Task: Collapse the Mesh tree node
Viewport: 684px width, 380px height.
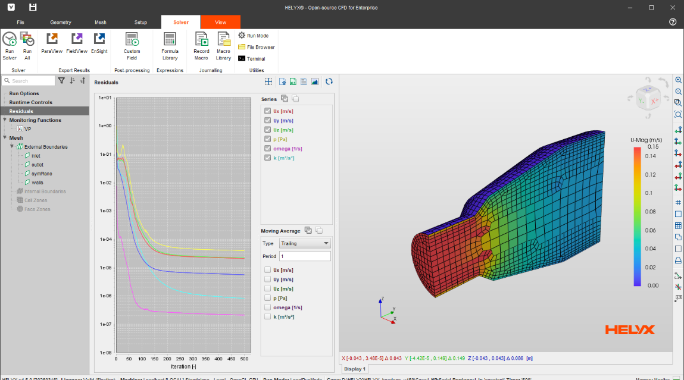Action: pyautogui.click(x=5, y=138)
